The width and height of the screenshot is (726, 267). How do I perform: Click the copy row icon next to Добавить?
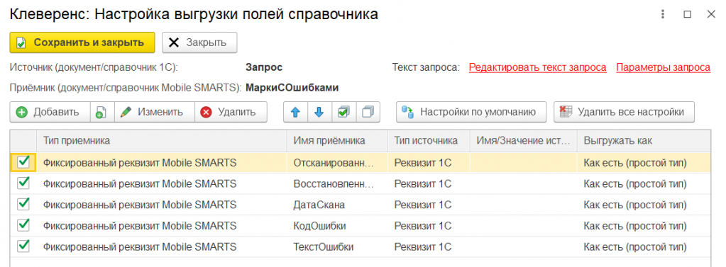pyautogui.click(x=102, y=112)
